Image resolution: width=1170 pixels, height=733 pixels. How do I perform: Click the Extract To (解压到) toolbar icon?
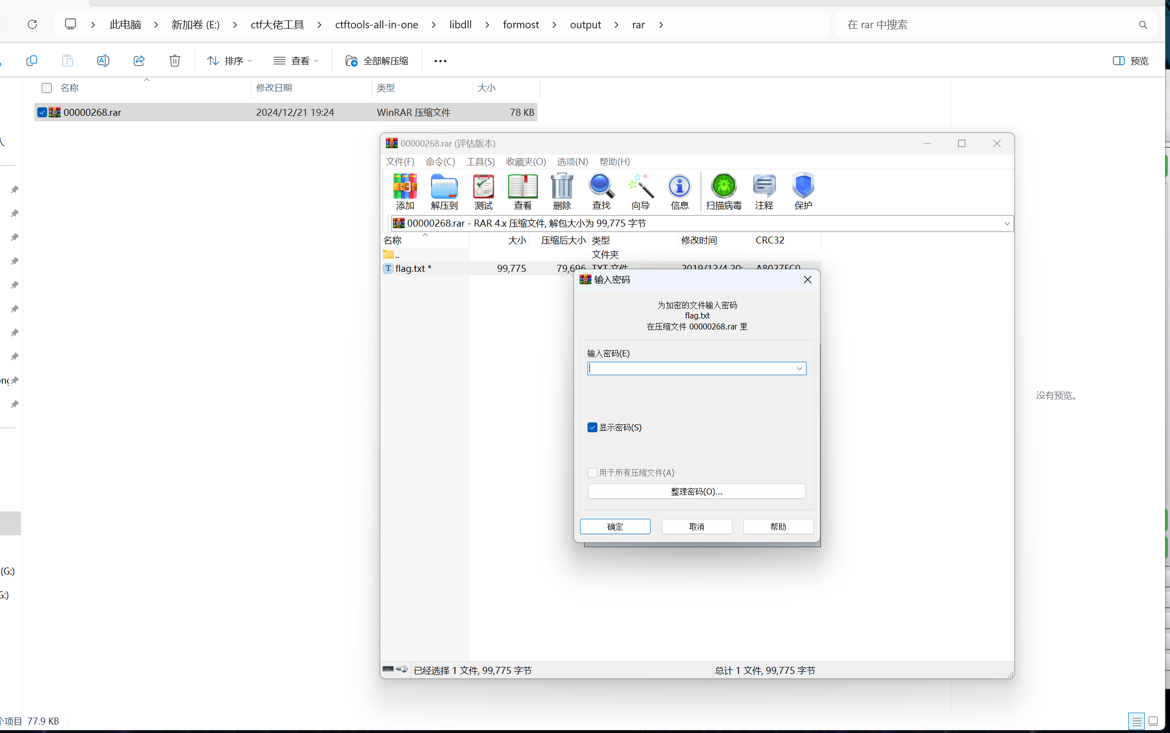click(x=444, y=191)
